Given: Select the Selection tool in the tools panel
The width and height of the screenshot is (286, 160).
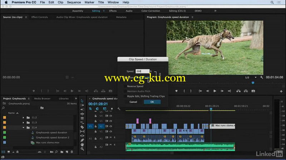Looking at the screenshot, I should point(82,101).
